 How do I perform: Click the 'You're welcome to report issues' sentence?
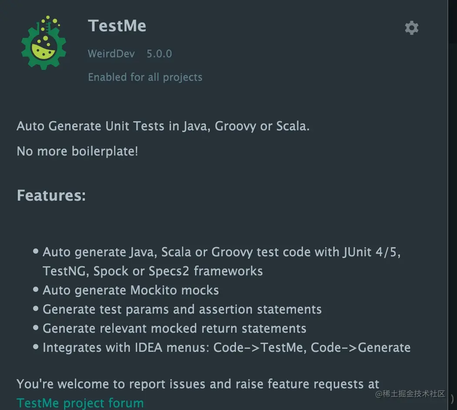pyautogui.click(x=198, y=384)
